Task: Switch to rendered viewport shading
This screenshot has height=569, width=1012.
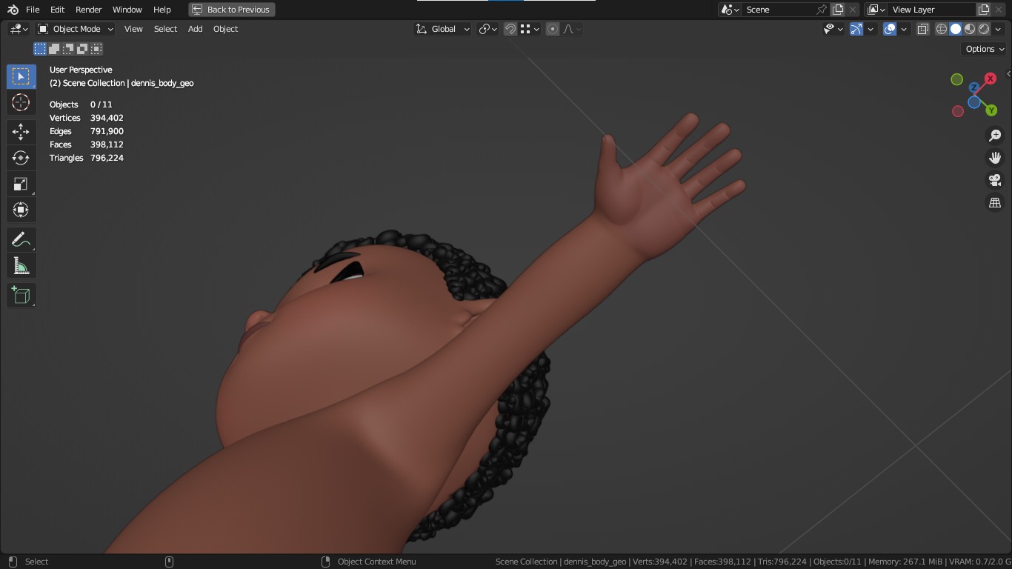Action: click(x=984, y=29)
